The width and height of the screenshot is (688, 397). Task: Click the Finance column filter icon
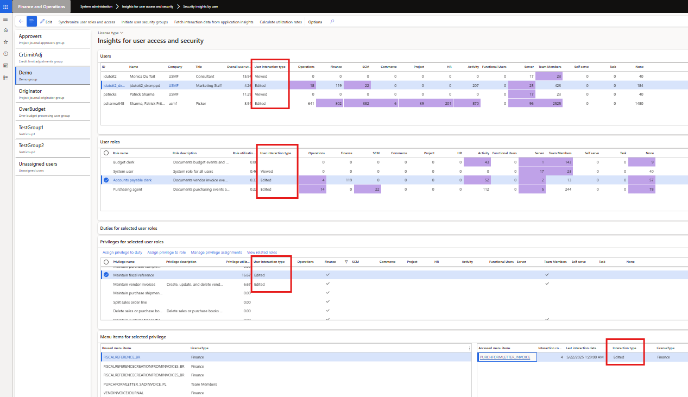(346, 262)
